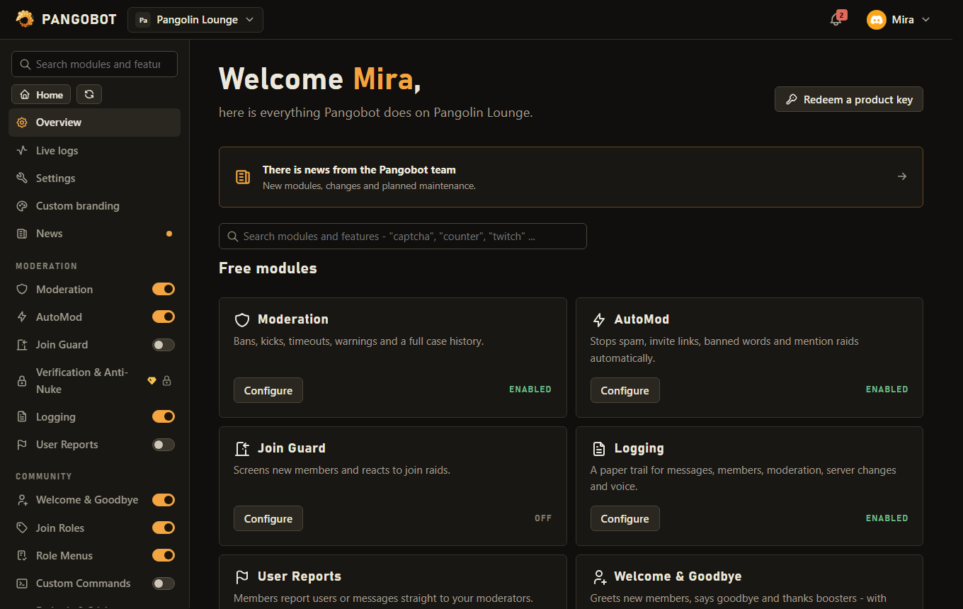
Task: Configure the Moderation module
Action: (268, 391)
